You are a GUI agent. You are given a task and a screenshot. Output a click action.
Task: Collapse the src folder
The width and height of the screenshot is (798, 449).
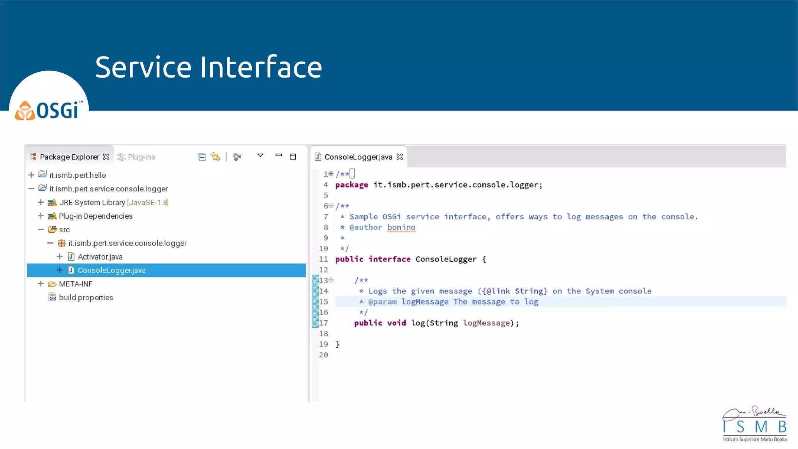41,230
